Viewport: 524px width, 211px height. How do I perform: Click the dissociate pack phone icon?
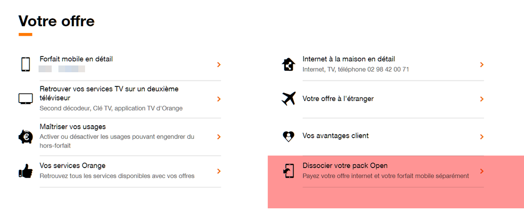[288, 171]
